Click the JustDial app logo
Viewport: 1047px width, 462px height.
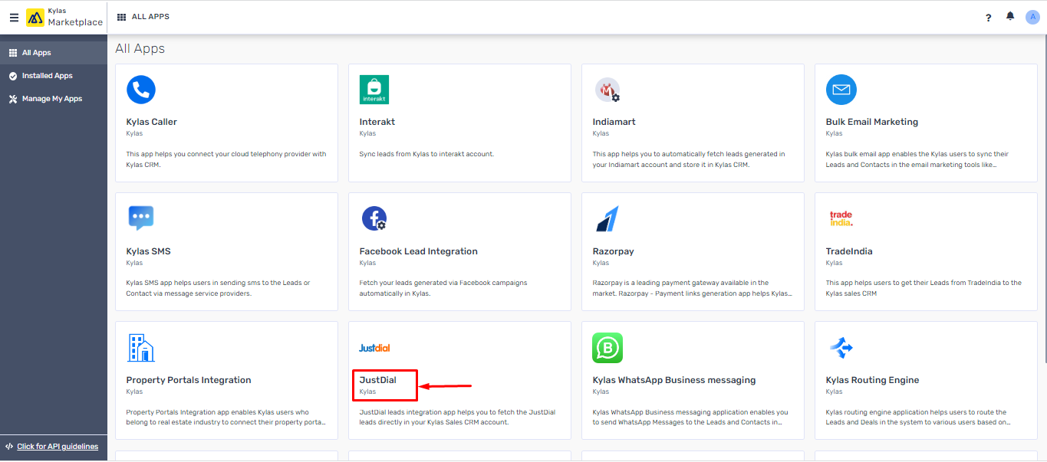click(x=374, y=348)
